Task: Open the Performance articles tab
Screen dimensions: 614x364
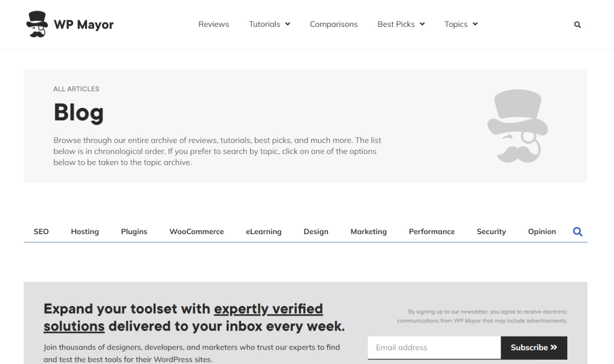Action: coord(432,231)
